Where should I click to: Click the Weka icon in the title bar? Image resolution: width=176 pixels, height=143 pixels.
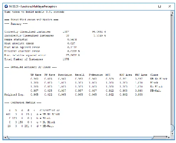6,6
